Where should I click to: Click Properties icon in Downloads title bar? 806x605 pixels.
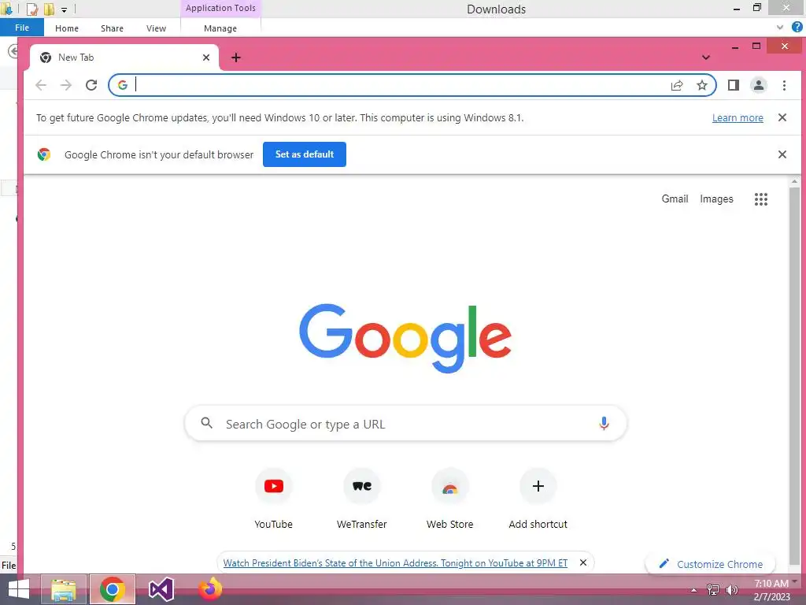click(x=31, y=9)
